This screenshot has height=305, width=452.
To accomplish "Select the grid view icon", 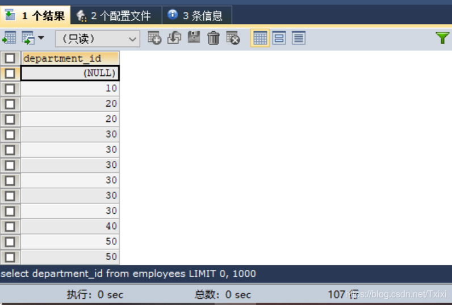I will 260,38.
